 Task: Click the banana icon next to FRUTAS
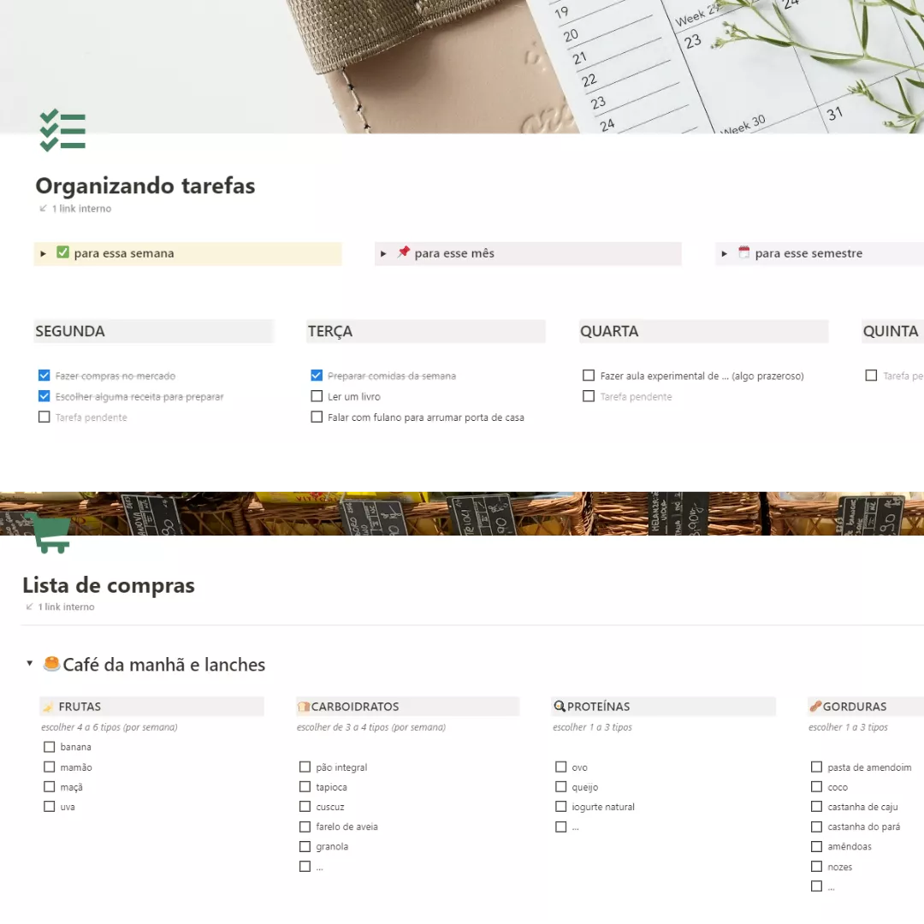pyautogui.click(x=49, y=707)
